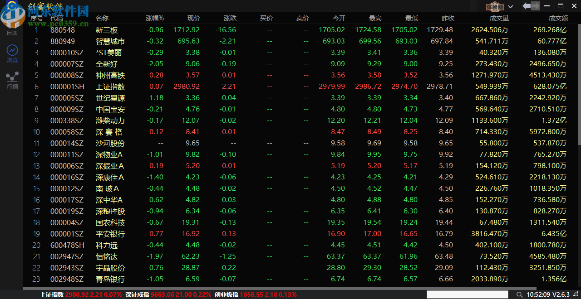Open the 行情 market quotes icon

[12, 80]
